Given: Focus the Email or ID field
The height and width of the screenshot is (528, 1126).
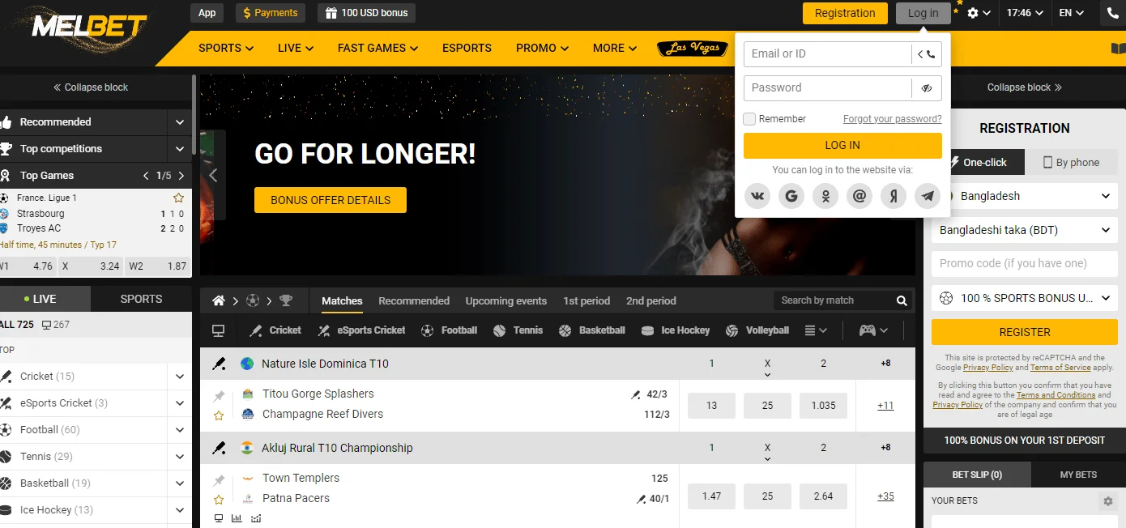Looking at the screenshot, I should click(827, 54).
